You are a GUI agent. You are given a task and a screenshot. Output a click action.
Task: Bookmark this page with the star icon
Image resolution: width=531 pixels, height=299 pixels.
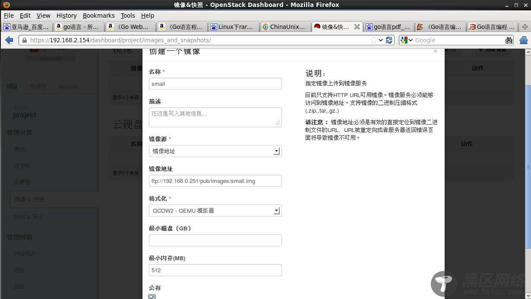click(x=374, y=40)
